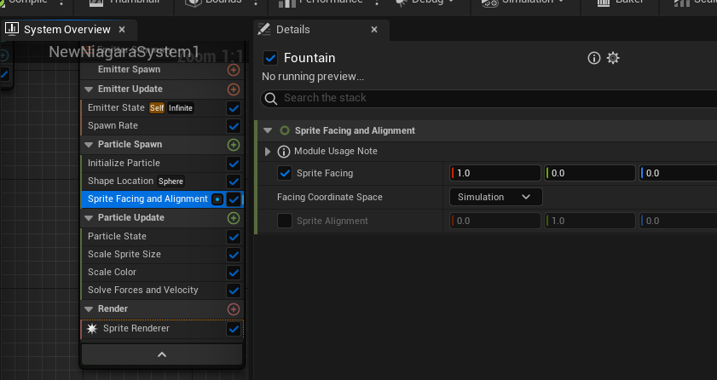Toggle the Fountain emitter enabled checkbox

tap(270, 58)
